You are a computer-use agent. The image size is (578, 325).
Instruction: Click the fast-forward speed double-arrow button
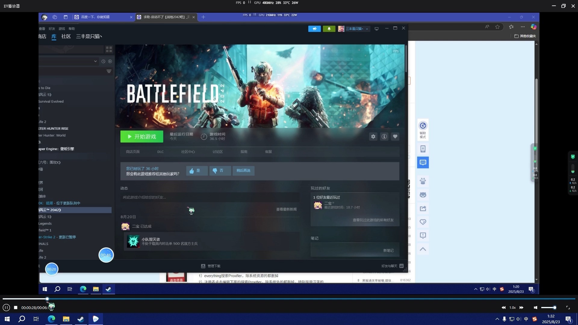tap(521, 308)
